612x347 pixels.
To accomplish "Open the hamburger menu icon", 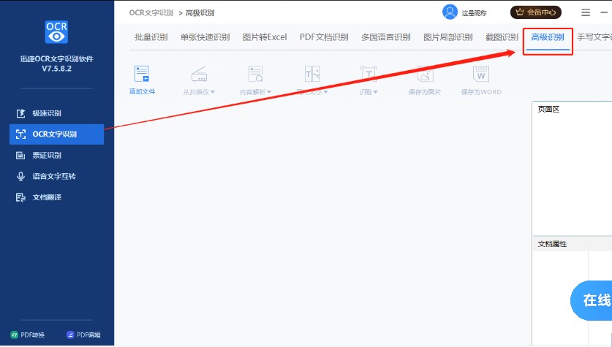I will click(x=586, y=12).
